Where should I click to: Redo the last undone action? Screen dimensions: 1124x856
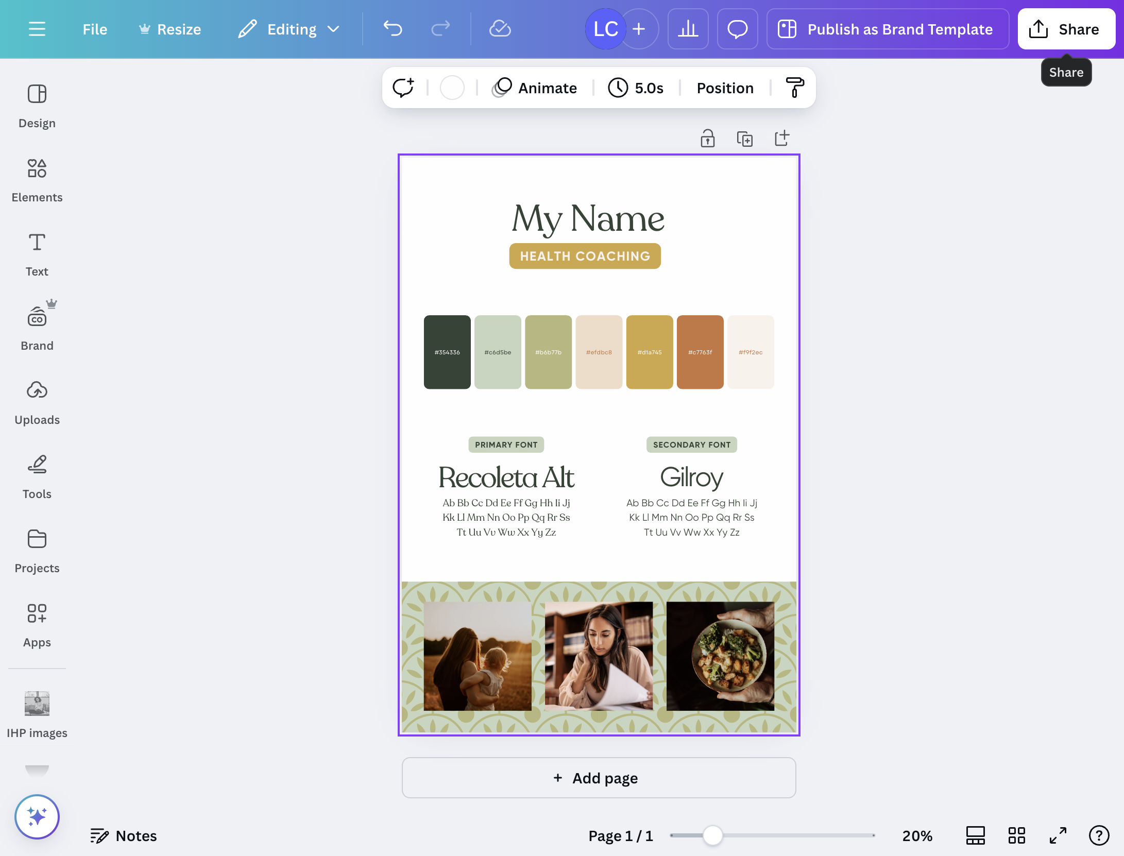440,29
